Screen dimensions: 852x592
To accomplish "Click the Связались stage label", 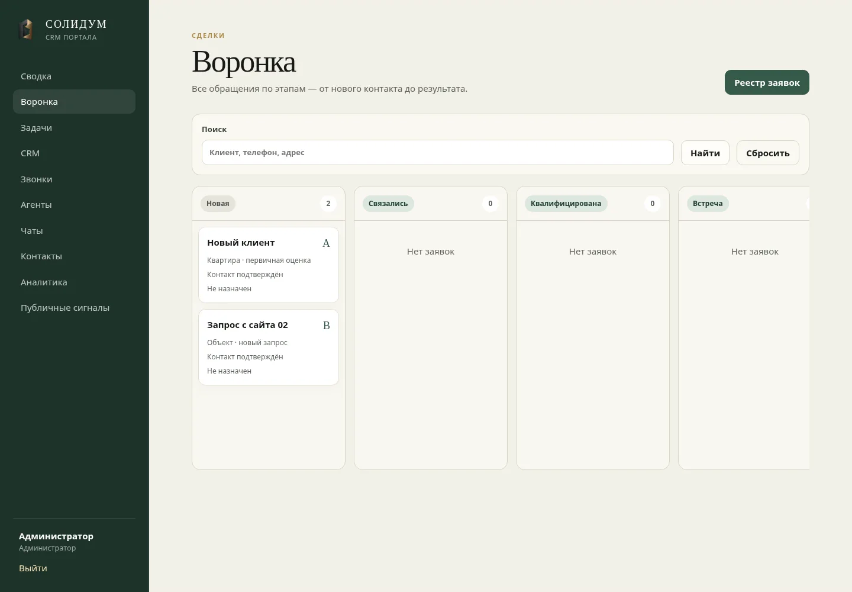I will (x=388, y=204).
